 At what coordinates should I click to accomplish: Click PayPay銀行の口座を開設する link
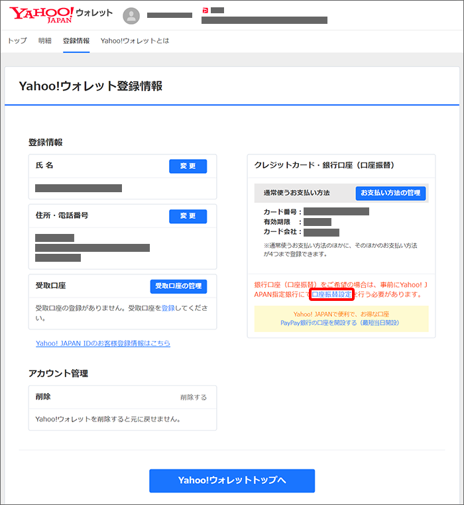pyautogui.click(x=339, y=323)
